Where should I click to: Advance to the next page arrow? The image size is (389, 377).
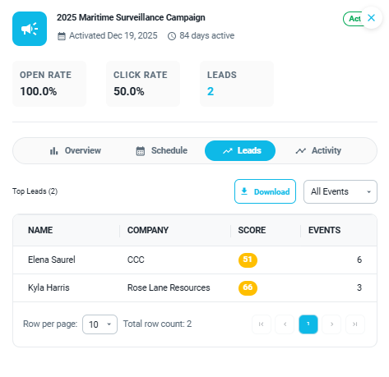tap(331, 324)
